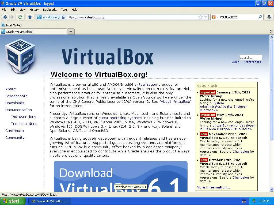Select Oracle VM VirtualBox taskbar button
The width and height of the screenshot is (274, 205).
click(50, 201)
